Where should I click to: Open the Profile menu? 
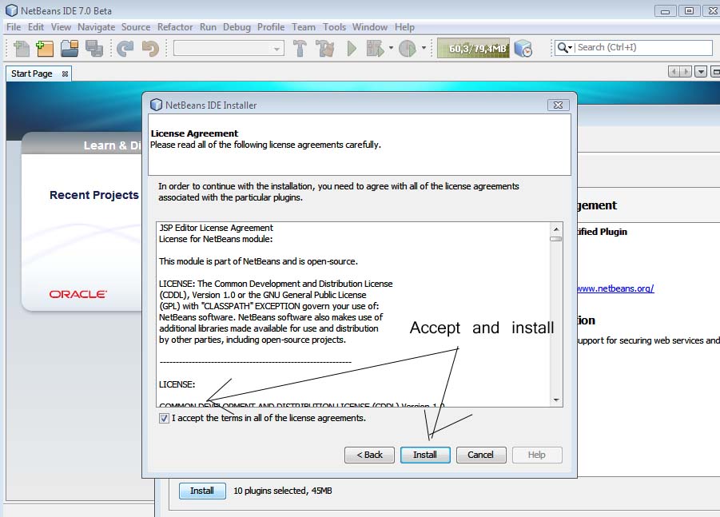(x=271, y=27)
